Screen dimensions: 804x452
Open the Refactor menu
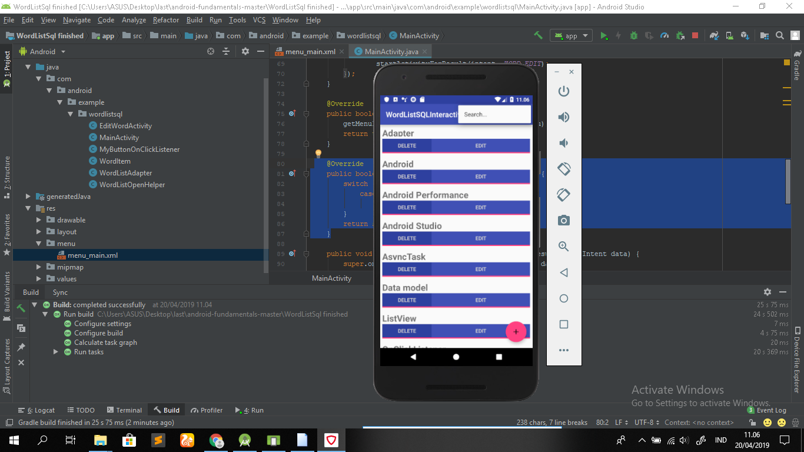[x=166, y=19]
